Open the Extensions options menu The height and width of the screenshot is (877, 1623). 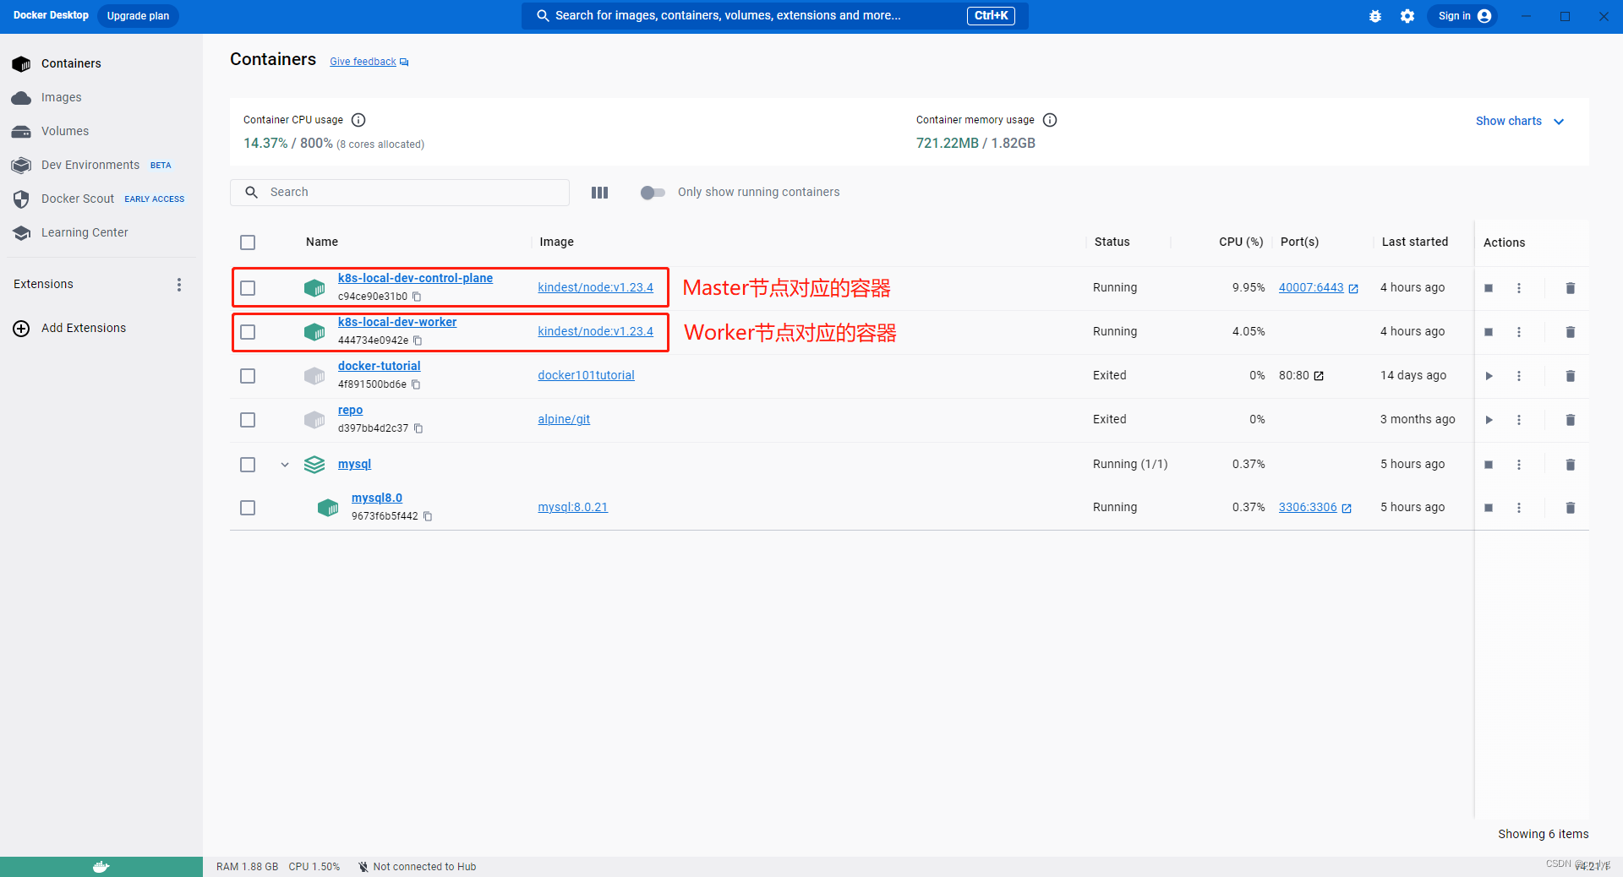179,285
